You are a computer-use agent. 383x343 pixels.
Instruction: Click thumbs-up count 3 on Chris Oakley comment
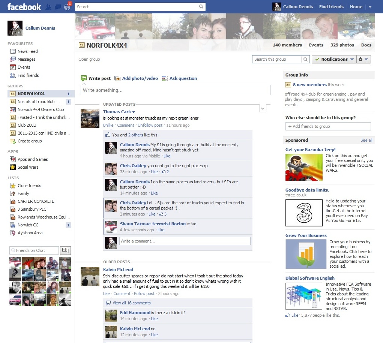163,214
